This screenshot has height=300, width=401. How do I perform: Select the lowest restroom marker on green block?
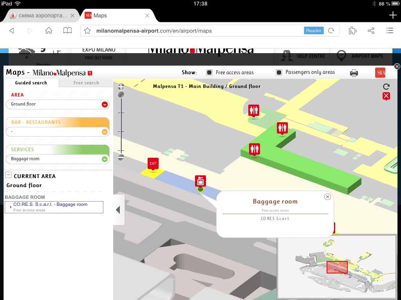click(255, 150)
